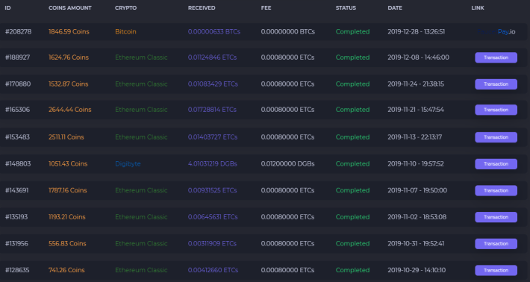Click the 1532.87 Coins amount

click(x=68, y=84)
